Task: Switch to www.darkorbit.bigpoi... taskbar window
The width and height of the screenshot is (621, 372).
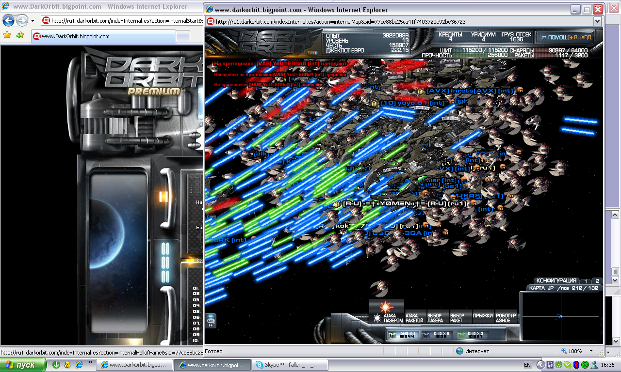Action: pyautogui.click(x=212, y=365)
